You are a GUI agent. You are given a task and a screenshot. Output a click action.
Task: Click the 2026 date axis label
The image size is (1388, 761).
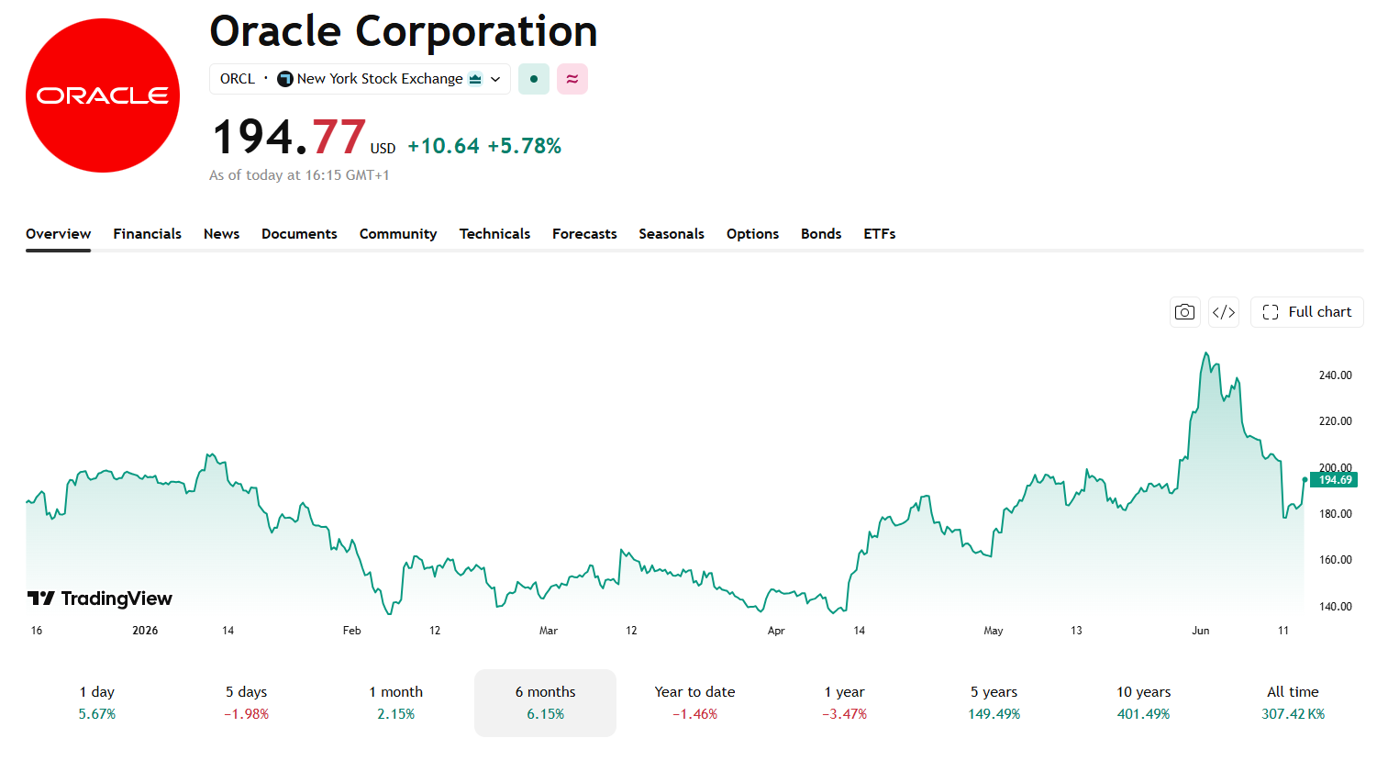(145, 631)
